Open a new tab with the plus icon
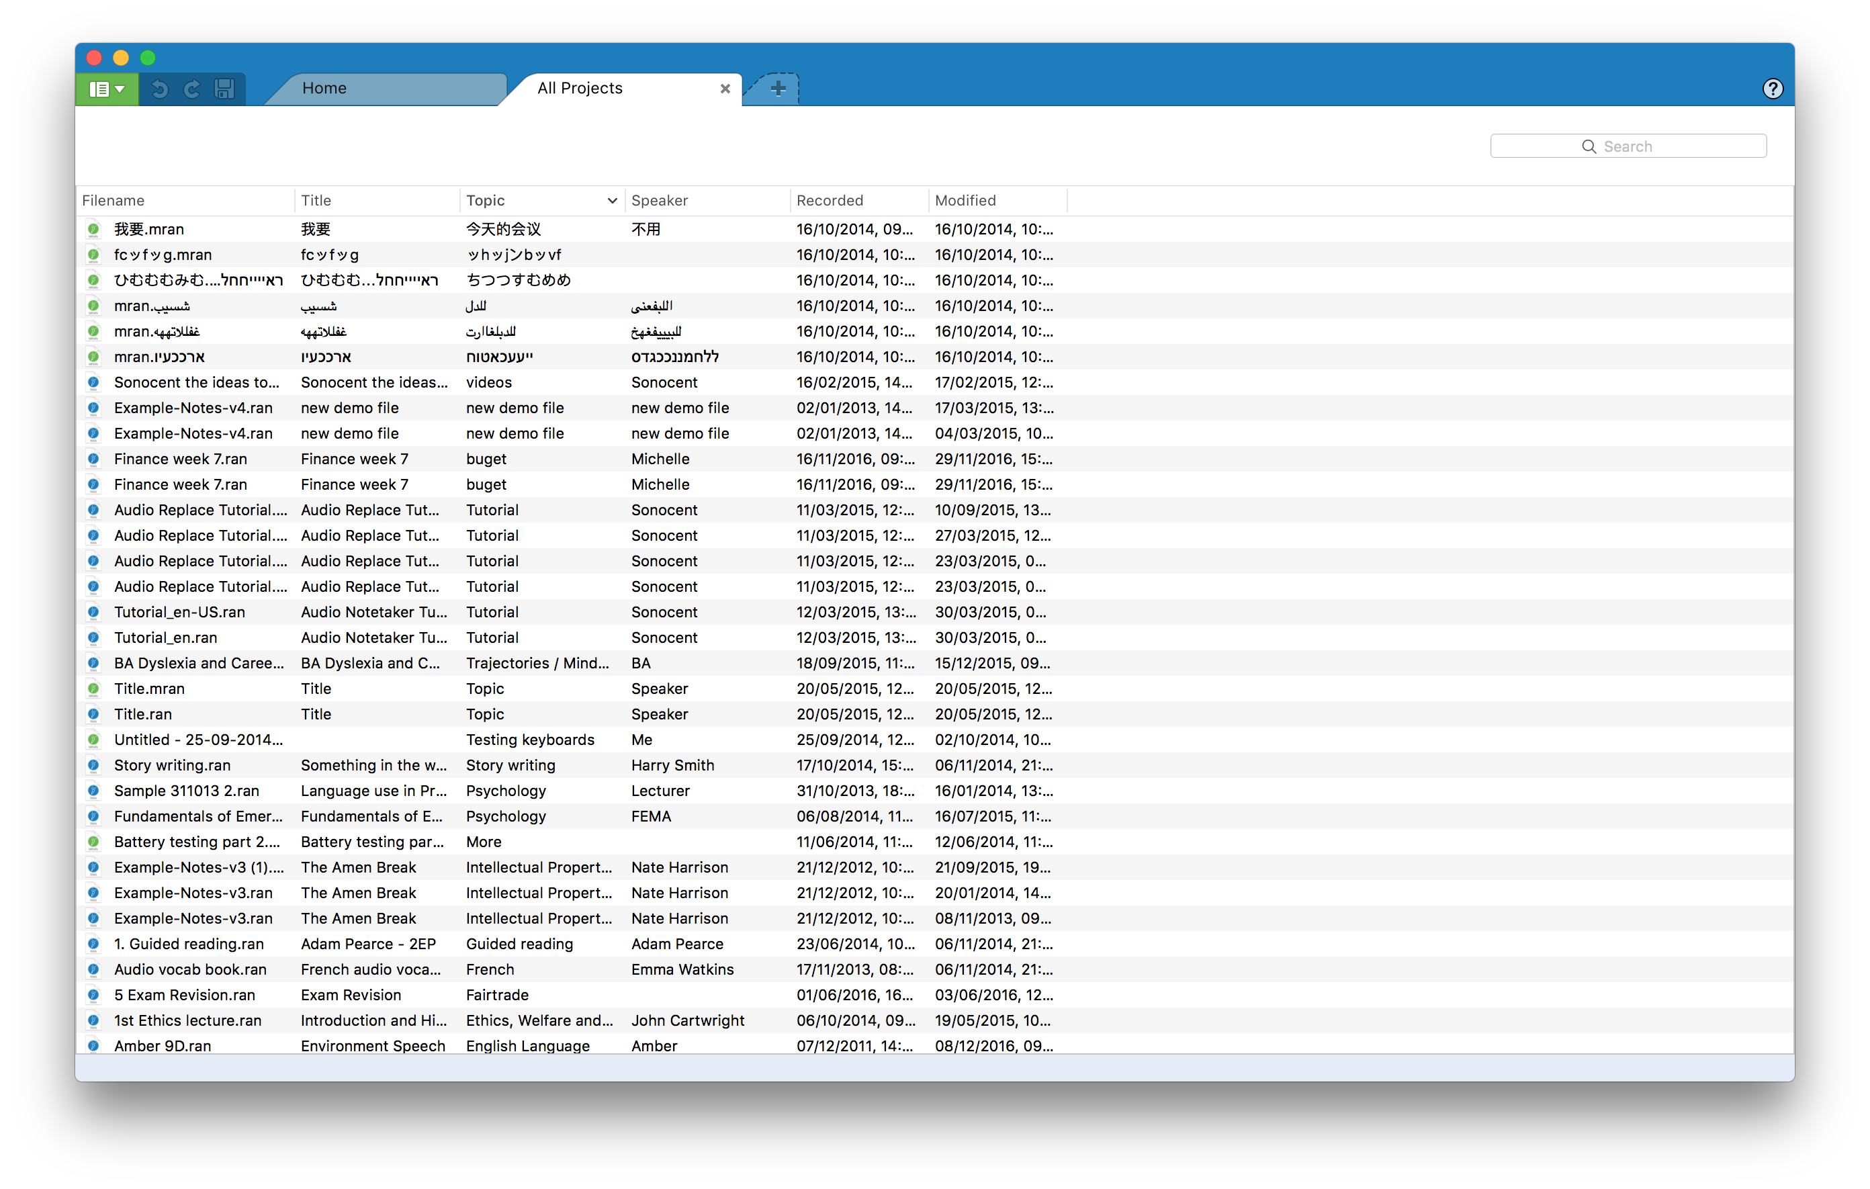This screenshot has width=1870, height=1189. [777, 89]
